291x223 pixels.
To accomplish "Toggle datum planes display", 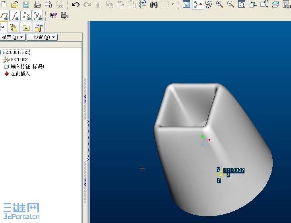I will click(4, 16).
